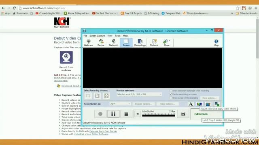Open the View menu
259x145 pixels.
[110, 36]
